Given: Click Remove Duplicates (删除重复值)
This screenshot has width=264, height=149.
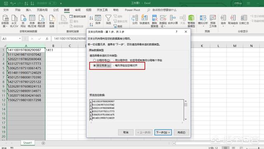Looking at the screenshot, I should pyautogui.click(x=154, y=21).
